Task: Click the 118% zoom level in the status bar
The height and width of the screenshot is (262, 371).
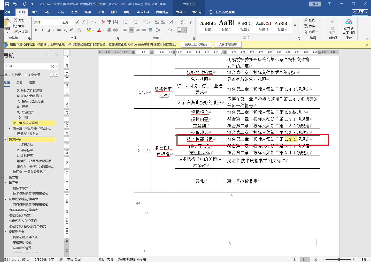Action: (x=362, y=259)
